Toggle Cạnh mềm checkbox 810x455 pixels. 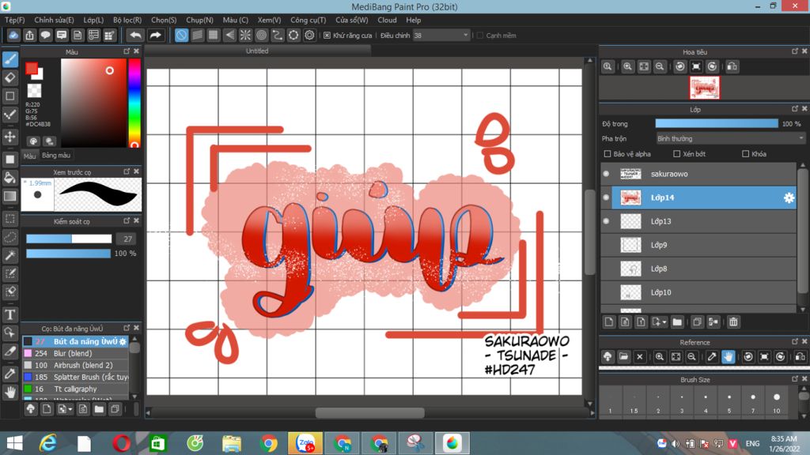480,35
